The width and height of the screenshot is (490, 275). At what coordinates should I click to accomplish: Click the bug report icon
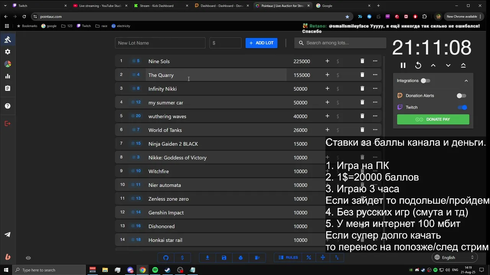pos(240,257)
